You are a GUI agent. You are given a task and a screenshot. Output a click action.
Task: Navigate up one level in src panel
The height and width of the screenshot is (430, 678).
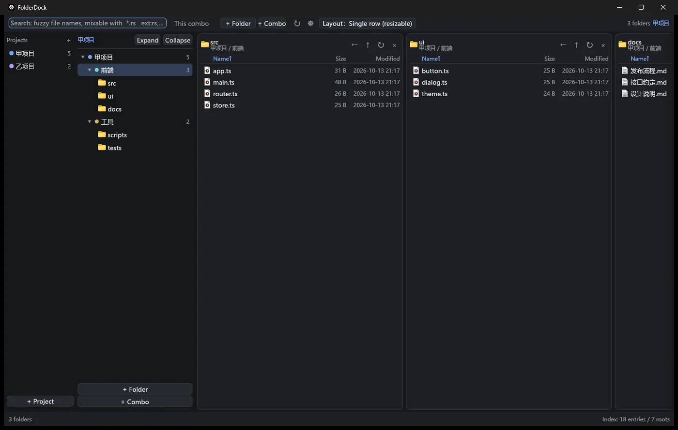368,45
